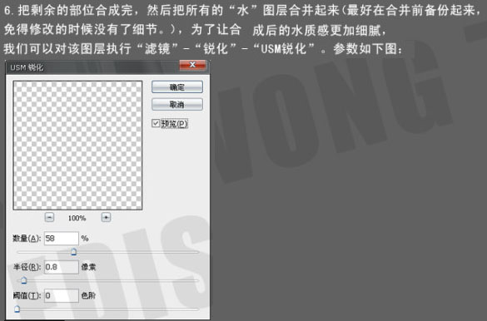The width and height of the screenshot is (487, 321).
Task: Click the 取消 button
Action: coord(177,105)
